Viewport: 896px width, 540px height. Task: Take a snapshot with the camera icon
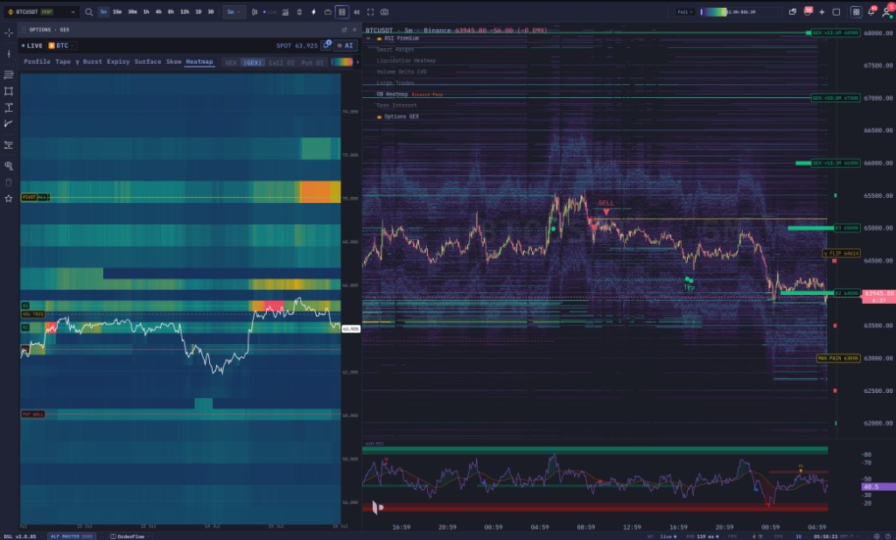385,12
